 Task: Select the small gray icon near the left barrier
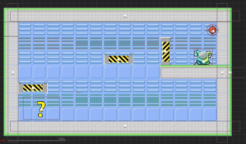pyautogui.click(x=78, y=92)
